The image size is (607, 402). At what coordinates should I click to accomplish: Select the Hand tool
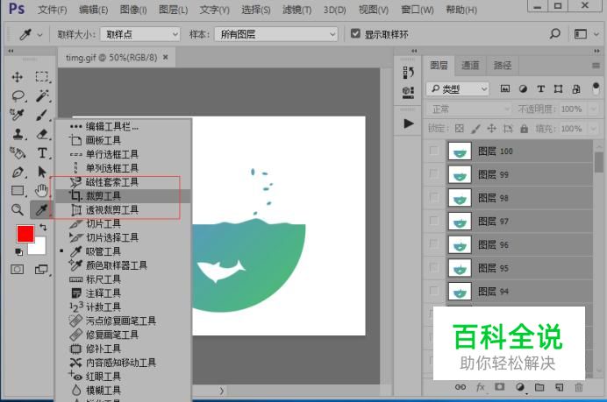coord(41,190)
